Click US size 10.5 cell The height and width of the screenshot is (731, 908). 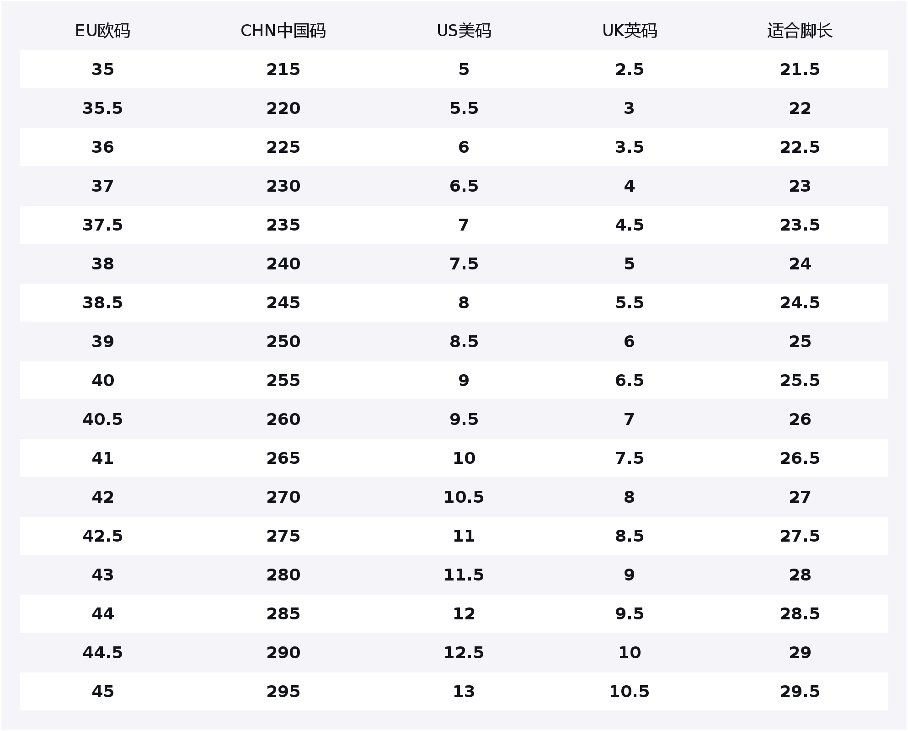464,497
